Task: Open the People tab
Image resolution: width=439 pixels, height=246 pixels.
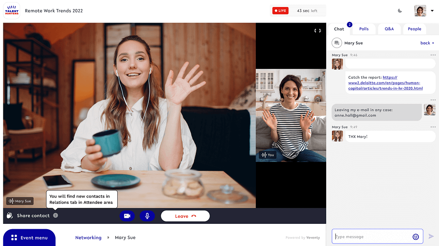Action: pyautogui.click(x=414, y=29)
